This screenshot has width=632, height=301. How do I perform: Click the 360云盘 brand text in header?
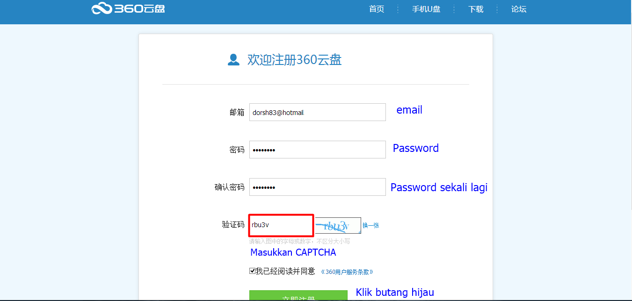tap(139, 8)
